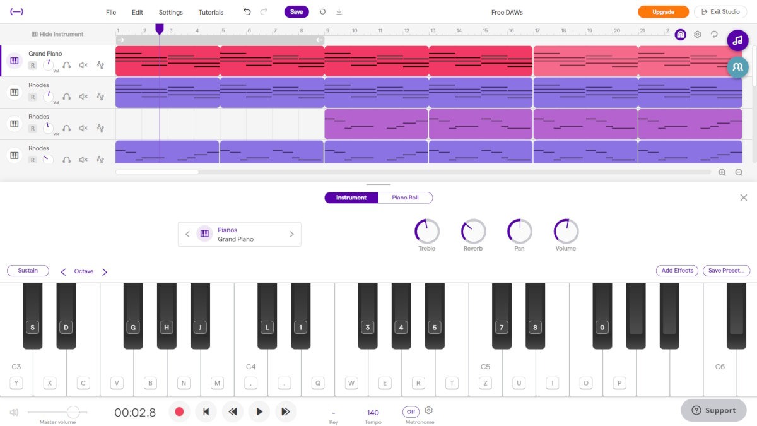Viewport: 757px width, 426px height.
Task: Enable Sustain for the keyboard
Action: (28, 270)
